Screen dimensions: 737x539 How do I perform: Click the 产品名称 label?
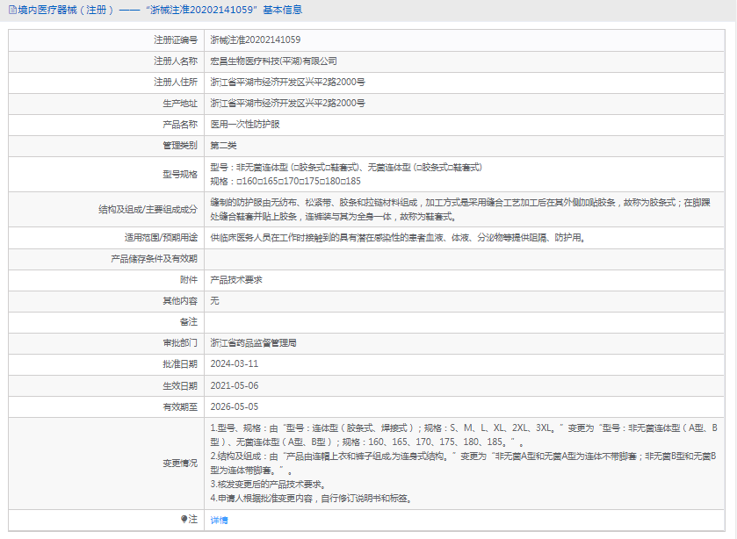[180, 125]
